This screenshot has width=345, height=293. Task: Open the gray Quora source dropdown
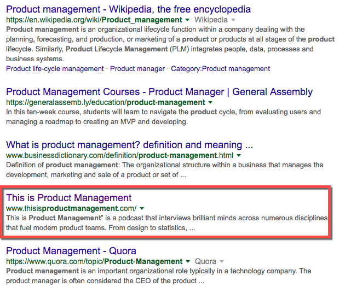[209, 261]
